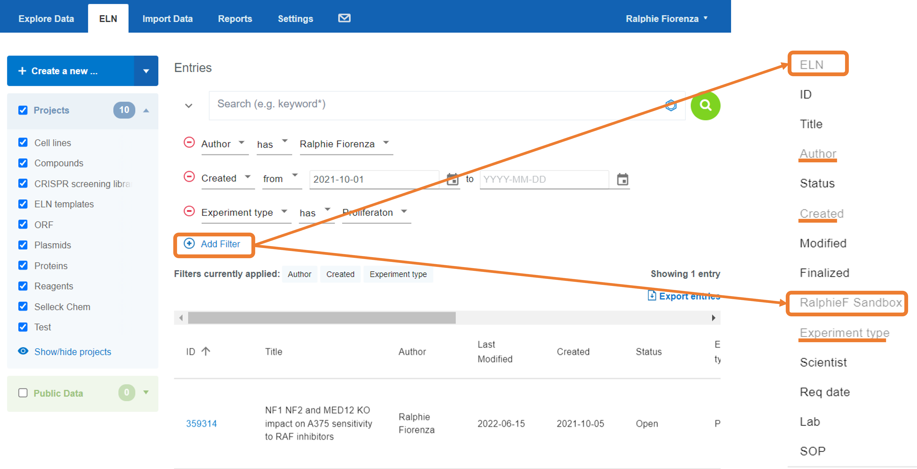The width and height of the screenshot is (917, 469).
Task: Click the YYYY-MM-DD end date field
Action: tap(544, 179)
